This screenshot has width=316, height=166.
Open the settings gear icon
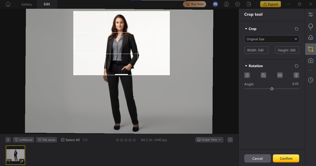tap(238, 4)
